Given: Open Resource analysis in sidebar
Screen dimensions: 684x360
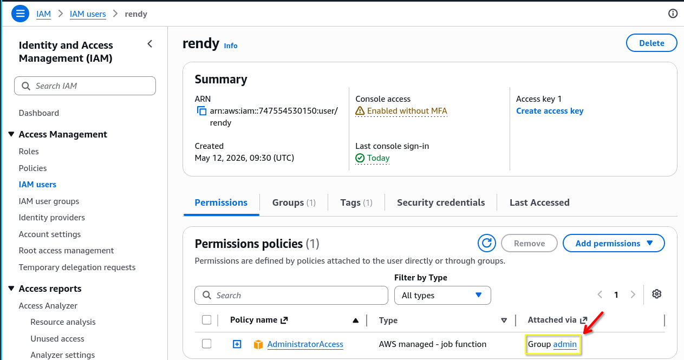Looking at the screenshot, I should pos(63,322).
